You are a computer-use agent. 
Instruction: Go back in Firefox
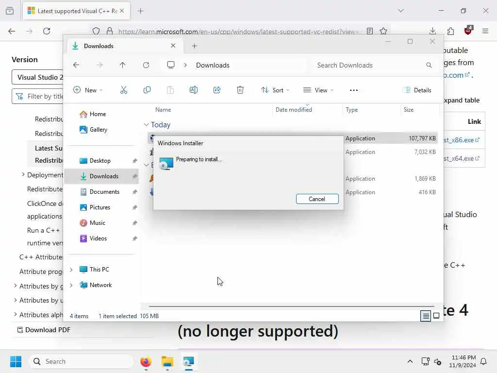(12, 31)
